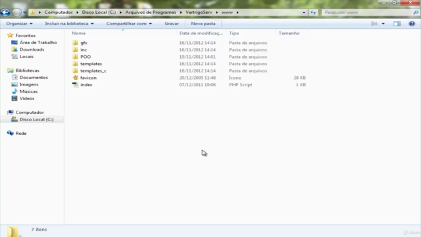This screenshot has height=237, width=421.
Task: Click the Computador monitor icon
Action: tap(11, 112)
